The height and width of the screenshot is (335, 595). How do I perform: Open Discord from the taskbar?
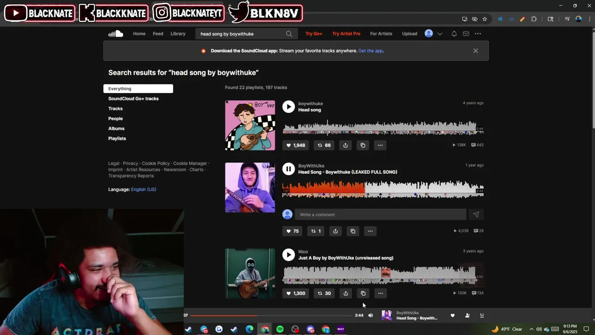[x=311, y=329]
